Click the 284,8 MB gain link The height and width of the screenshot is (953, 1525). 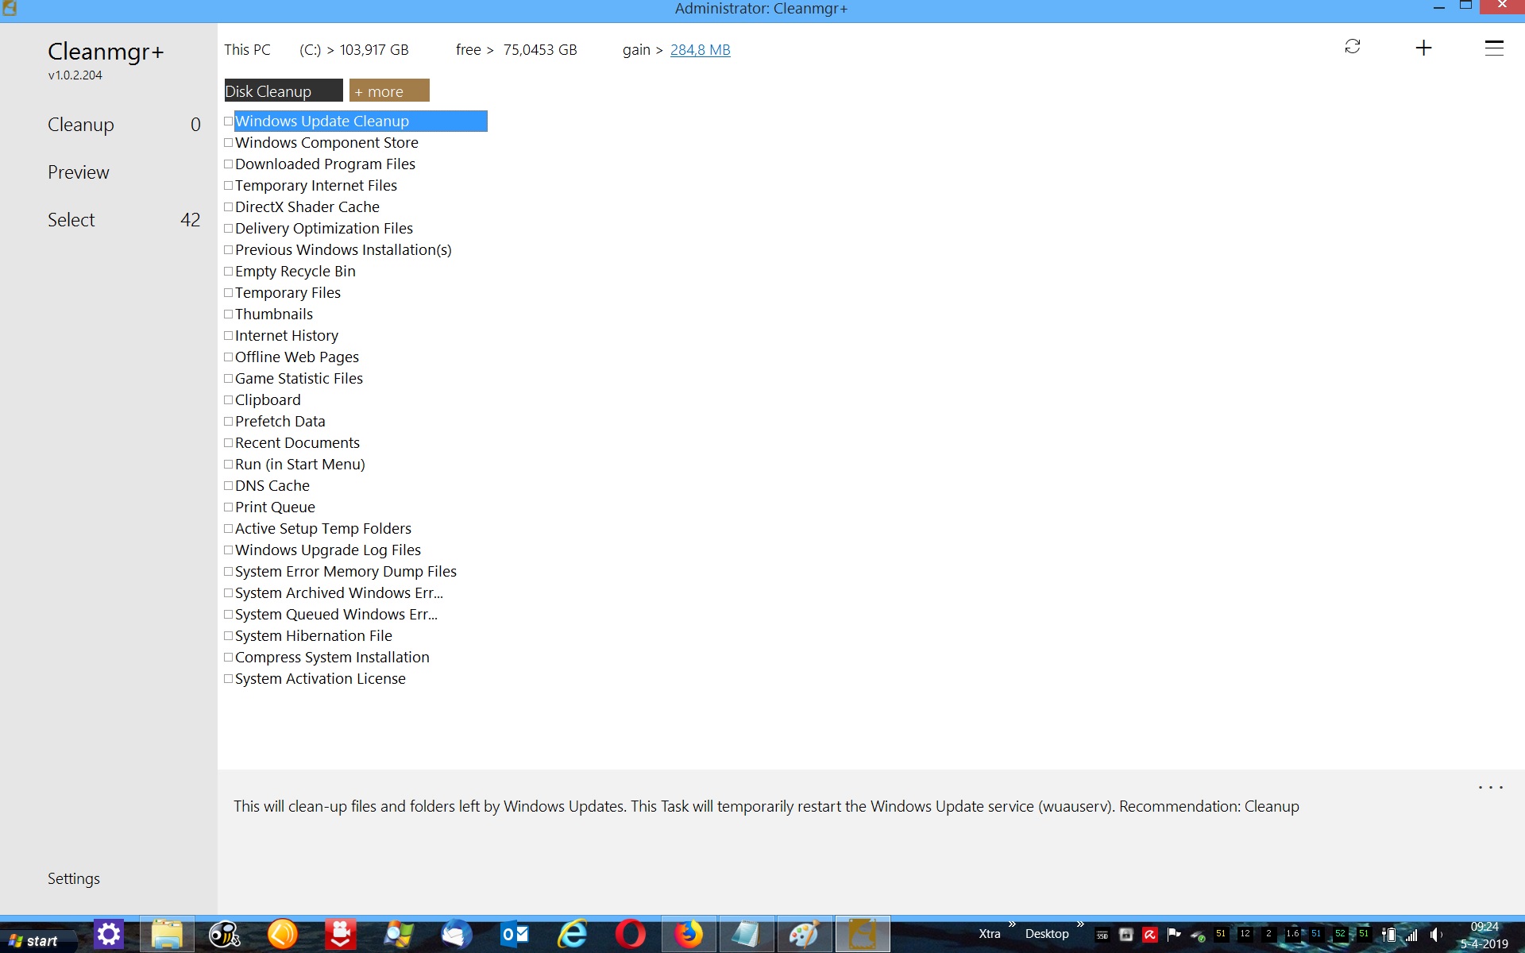click(x=700, y=50)
